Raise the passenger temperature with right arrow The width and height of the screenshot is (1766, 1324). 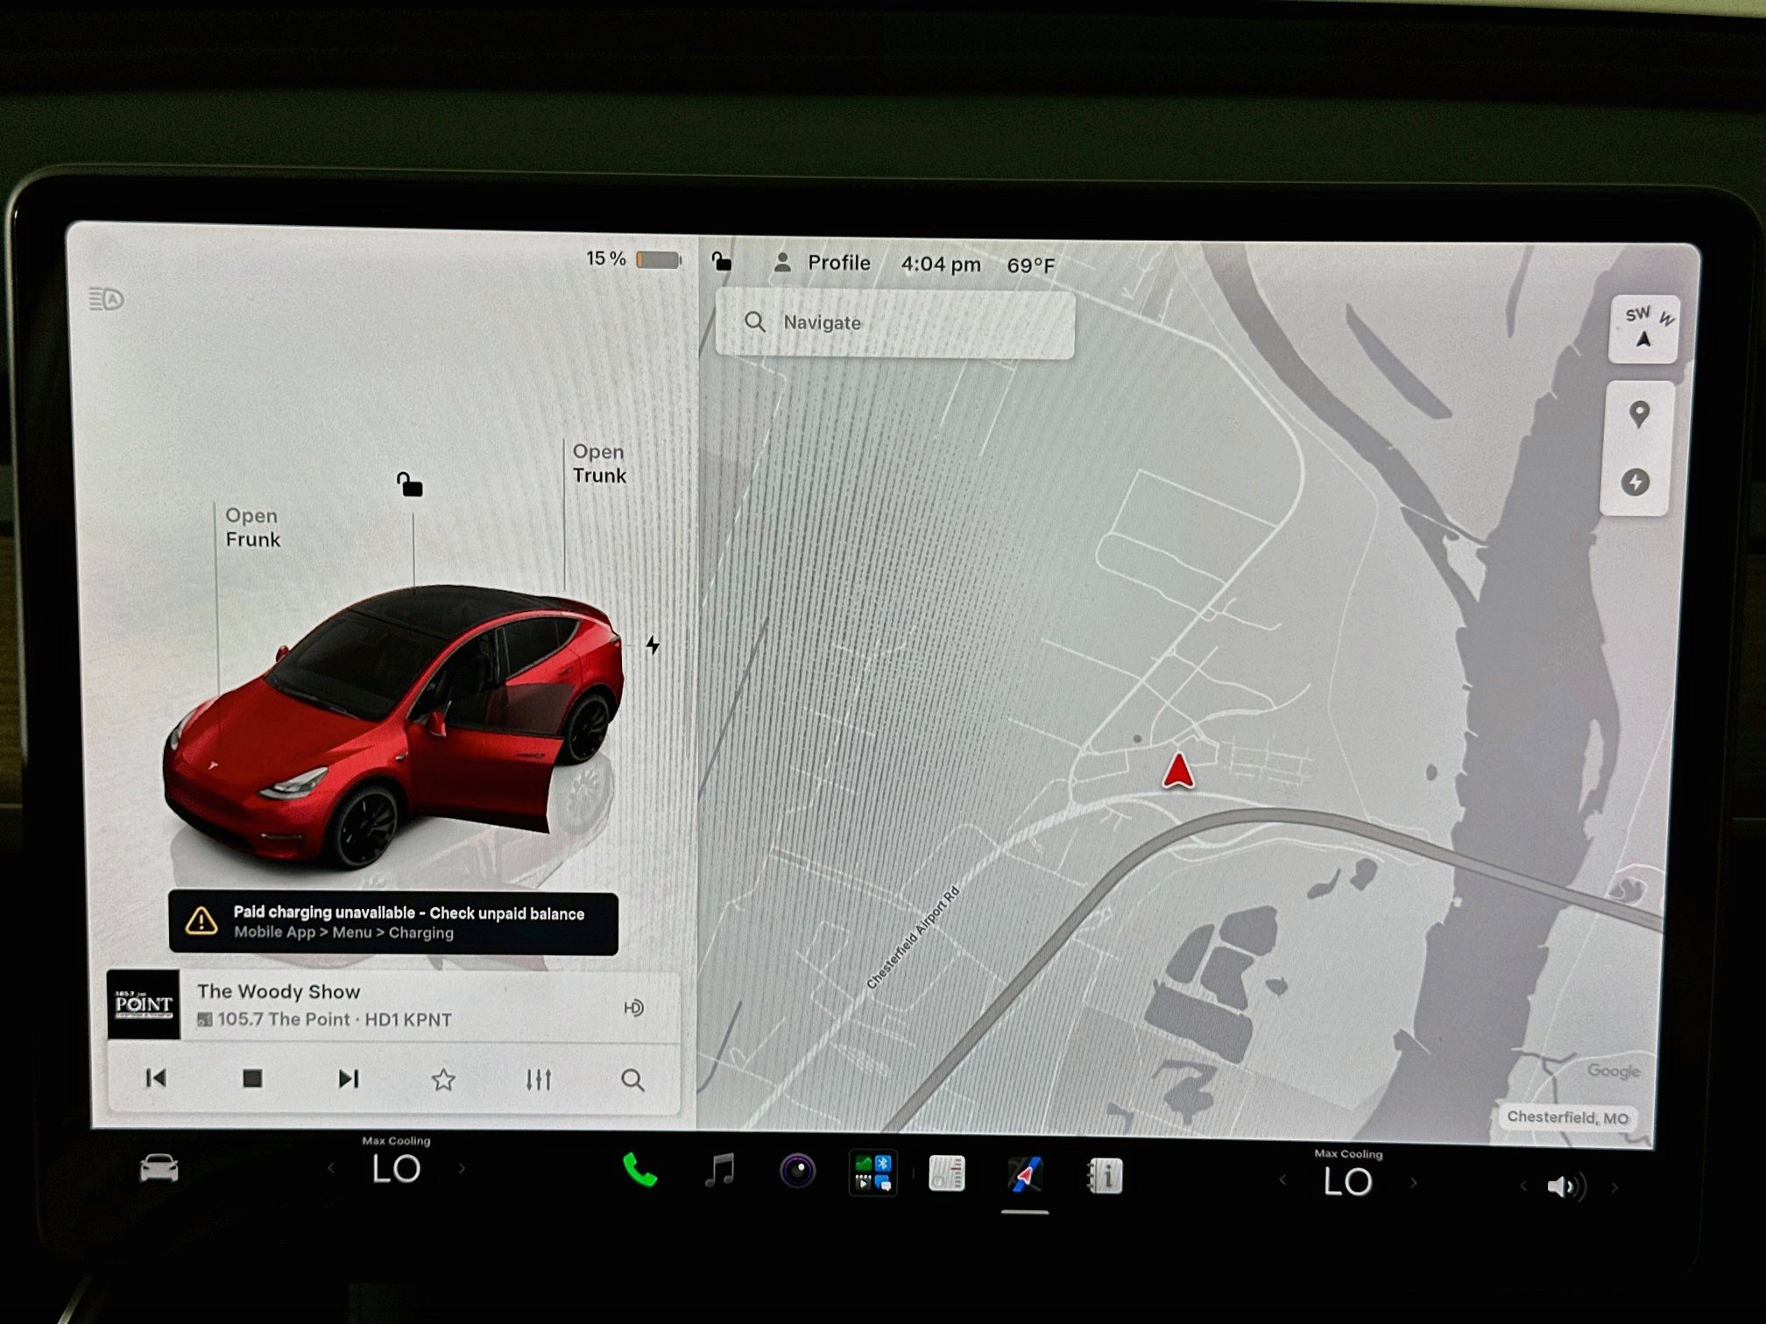[x=1413, y=1182]
